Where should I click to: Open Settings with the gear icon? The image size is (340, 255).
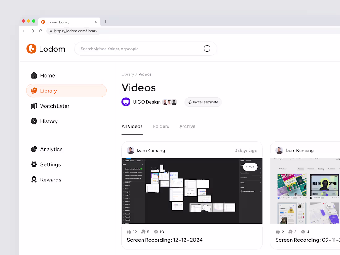[34, 164]
